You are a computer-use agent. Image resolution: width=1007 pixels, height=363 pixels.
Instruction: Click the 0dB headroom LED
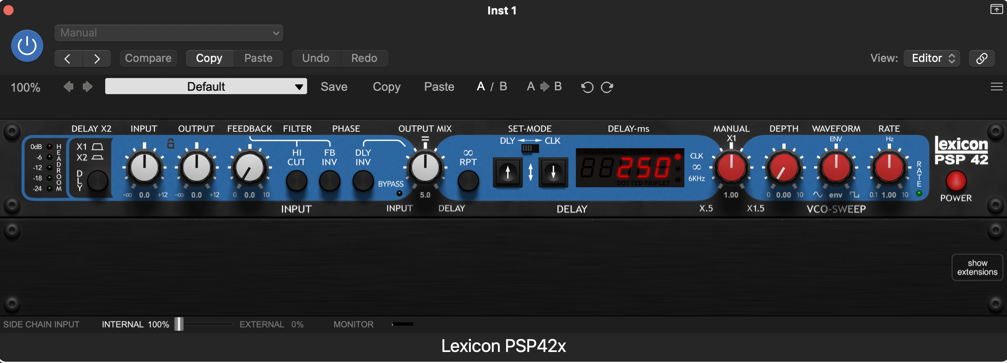[x=50, y=146]
